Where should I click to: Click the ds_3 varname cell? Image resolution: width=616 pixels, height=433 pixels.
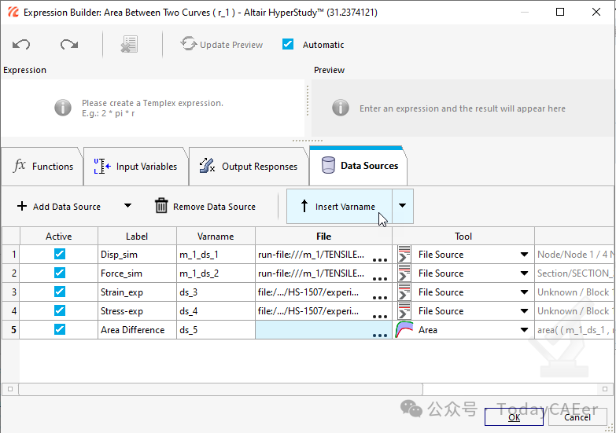tap(216, 292)
